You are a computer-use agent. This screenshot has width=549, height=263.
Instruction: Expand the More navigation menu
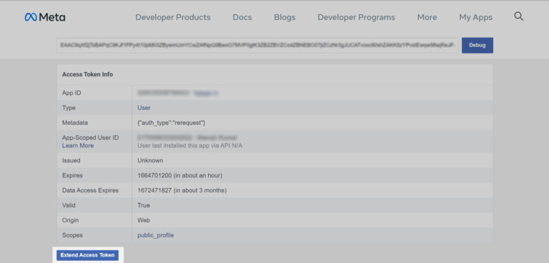pos(427,17)
